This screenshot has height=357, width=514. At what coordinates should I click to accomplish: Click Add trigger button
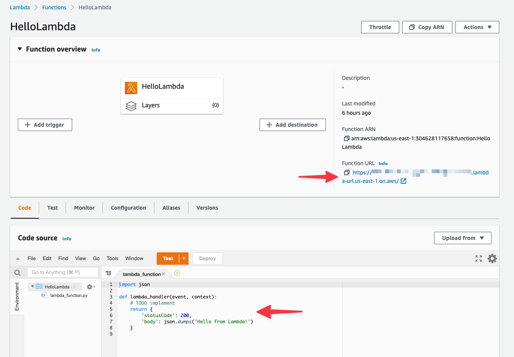point(45,125)
